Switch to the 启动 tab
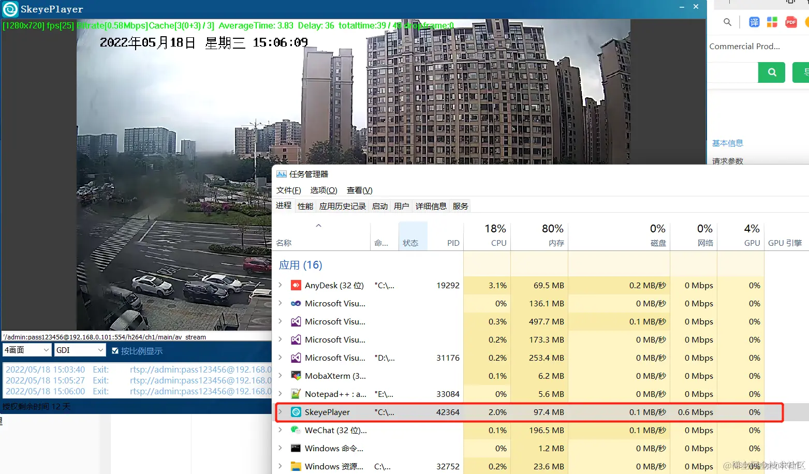This screenshot has width=809, height=474. click(380, 206)
